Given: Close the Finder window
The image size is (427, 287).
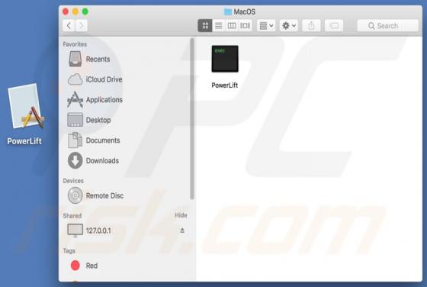Looking at the screenshot, I should (66, 11).
